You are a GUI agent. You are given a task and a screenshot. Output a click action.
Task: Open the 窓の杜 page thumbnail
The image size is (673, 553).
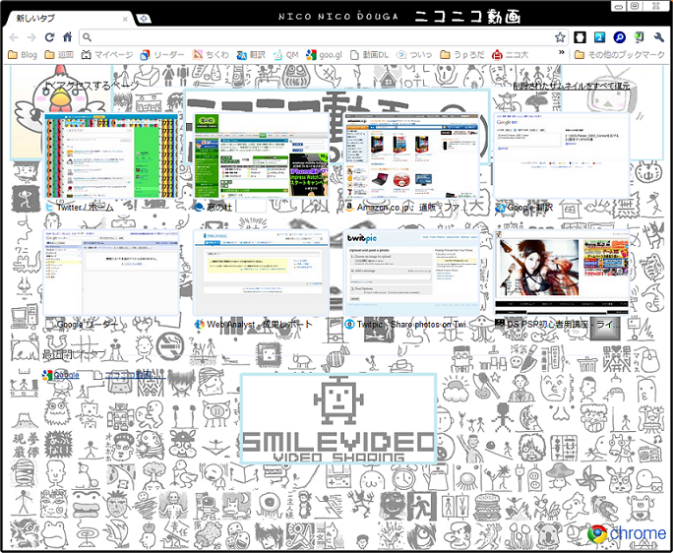pyautogui.click(x=262, y=155)
